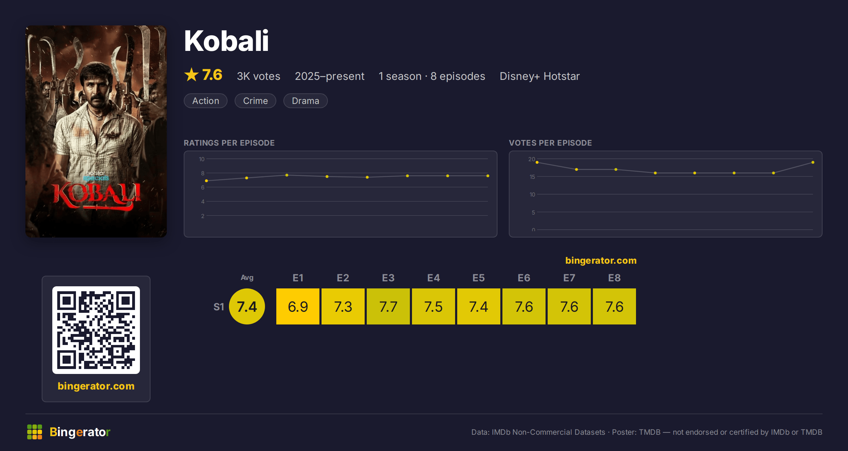This screenshot has height=451, width=848.
Task: Select the Crime genre tag
Action: pyautogui.click(x=255, y=101)
